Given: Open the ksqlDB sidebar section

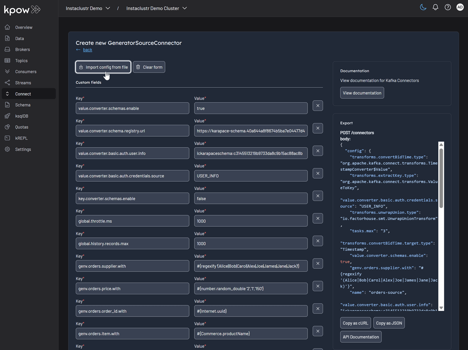Looking at the screenshot, I should pyautogui.click(x=22, y=116).
